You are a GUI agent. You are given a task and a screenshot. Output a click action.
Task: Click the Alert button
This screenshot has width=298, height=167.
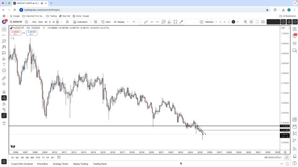tap(106, 22)
